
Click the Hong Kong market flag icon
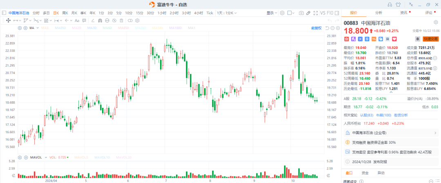coord(347,39)
